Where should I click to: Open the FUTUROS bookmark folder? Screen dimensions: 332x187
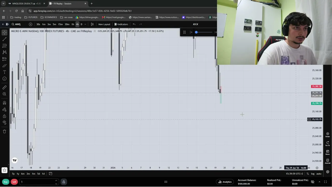(31, 17)
